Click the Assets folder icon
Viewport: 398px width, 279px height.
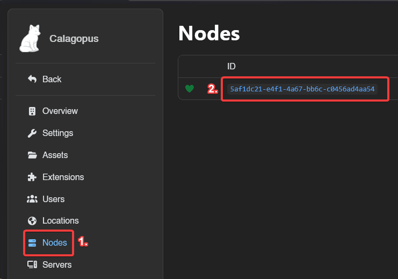coord(32,155)
